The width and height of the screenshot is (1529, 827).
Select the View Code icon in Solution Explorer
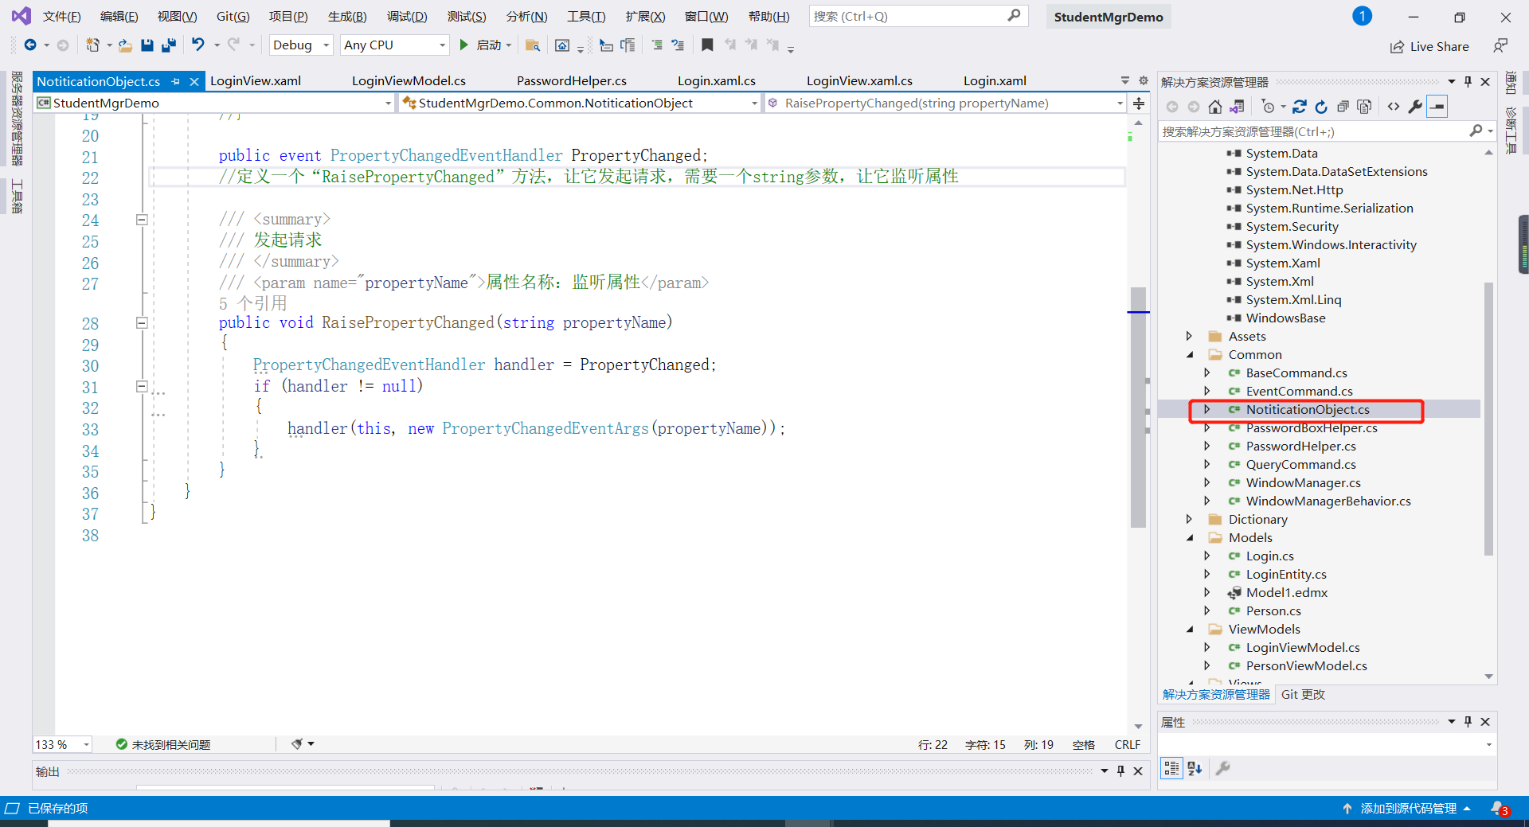coord(1393,106)
